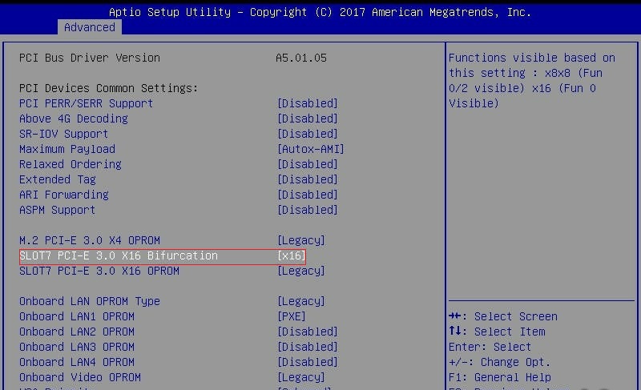Select Onboard LAN4 OPROM setting
This screenshot has height=390, width=641.
coord(77,362)
